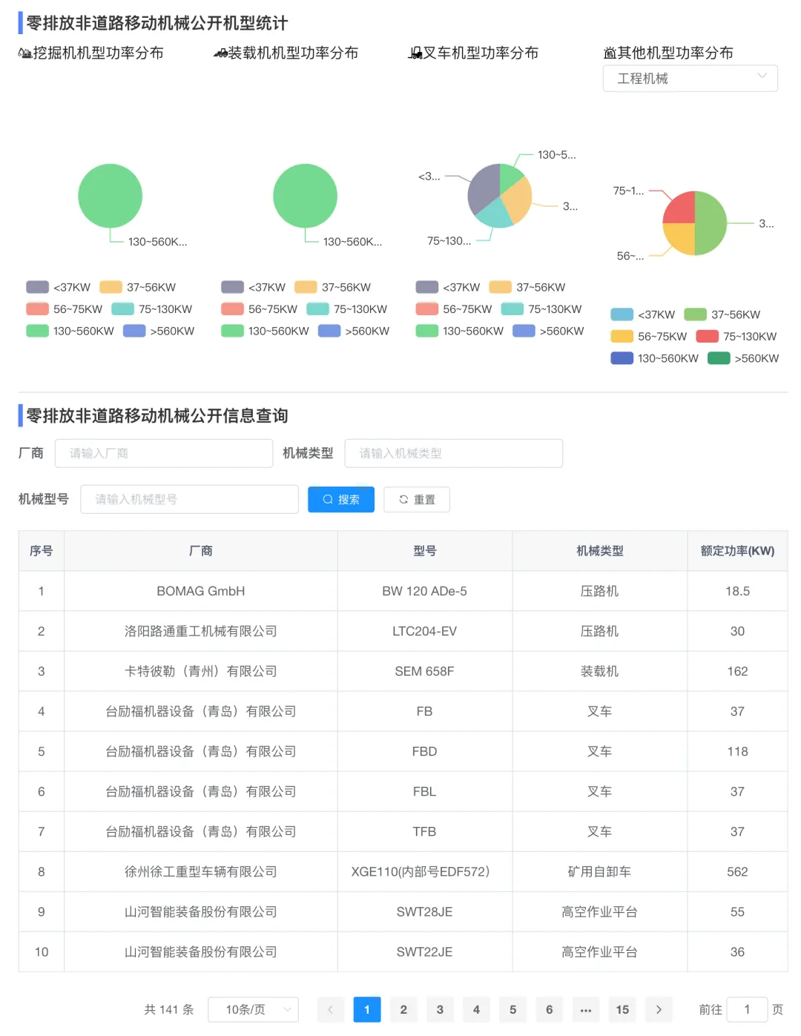Click the forklift icon beside 叉车机型功率分布

(415, 53)
